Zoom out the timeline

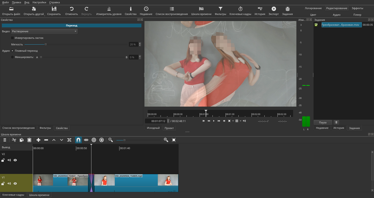pos(110,140)
